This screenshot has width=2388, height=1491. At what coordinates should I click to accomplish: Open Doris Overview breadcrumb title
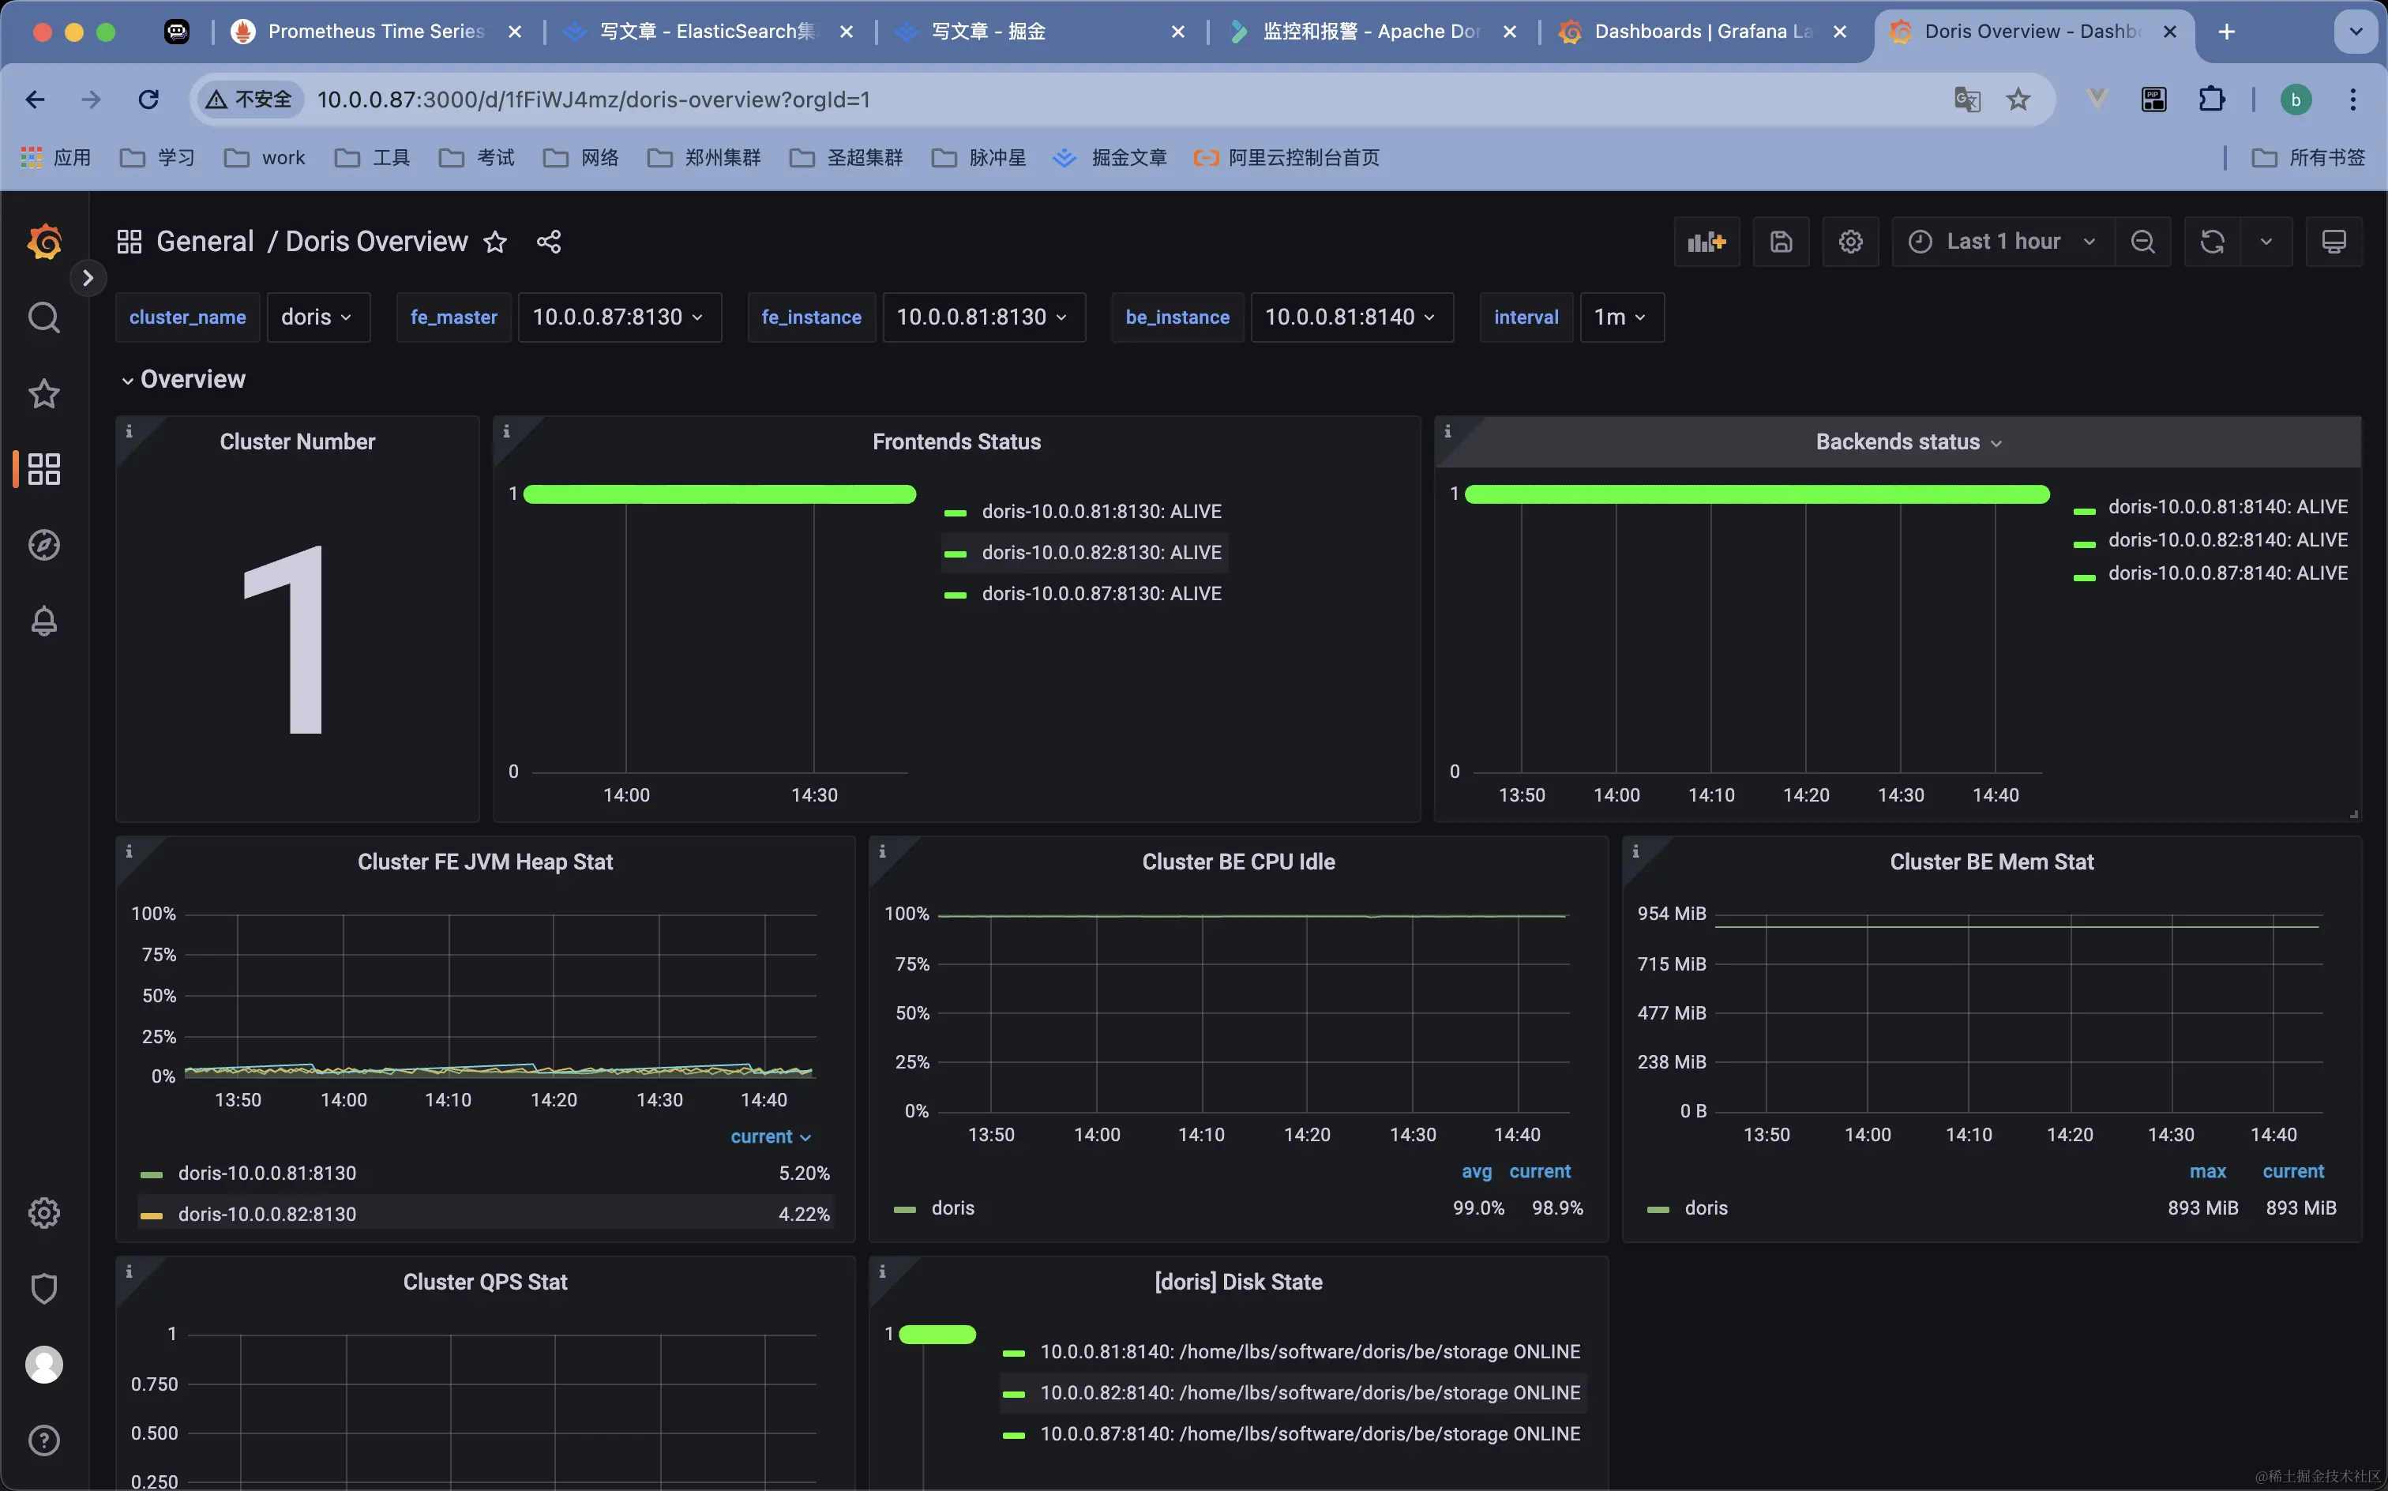[377, 242]
